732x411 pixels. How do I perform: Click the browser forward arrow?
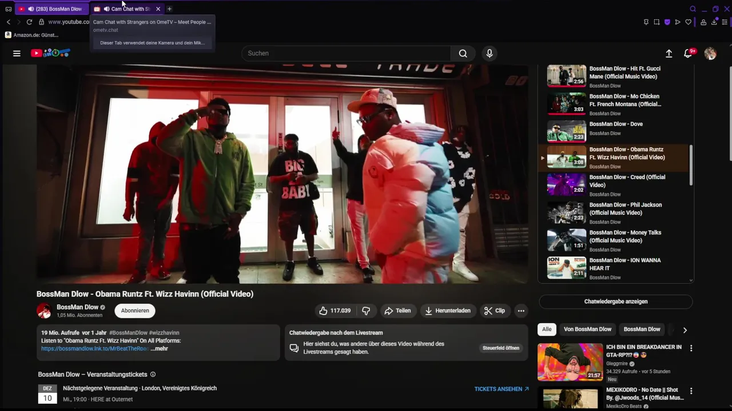[18, 22]
